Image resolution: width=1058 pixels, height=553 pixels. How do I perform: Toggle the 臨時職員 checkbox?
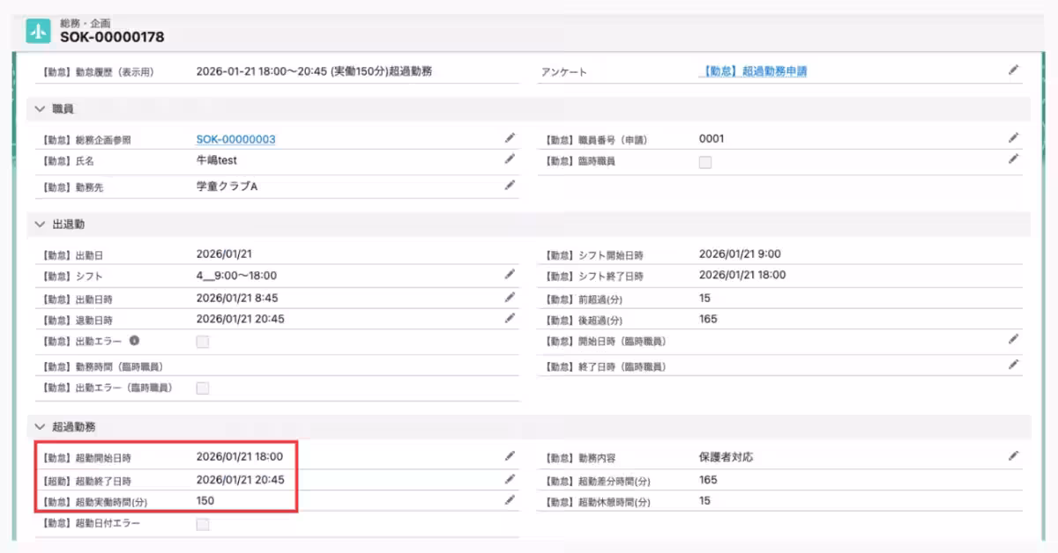[x=705, y=162]
